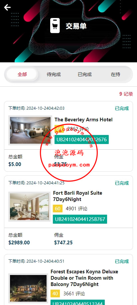This screenshot has height=305, width=137.
Task: Click the 4901 评论 reviews text
Action: tap(76, 209)
